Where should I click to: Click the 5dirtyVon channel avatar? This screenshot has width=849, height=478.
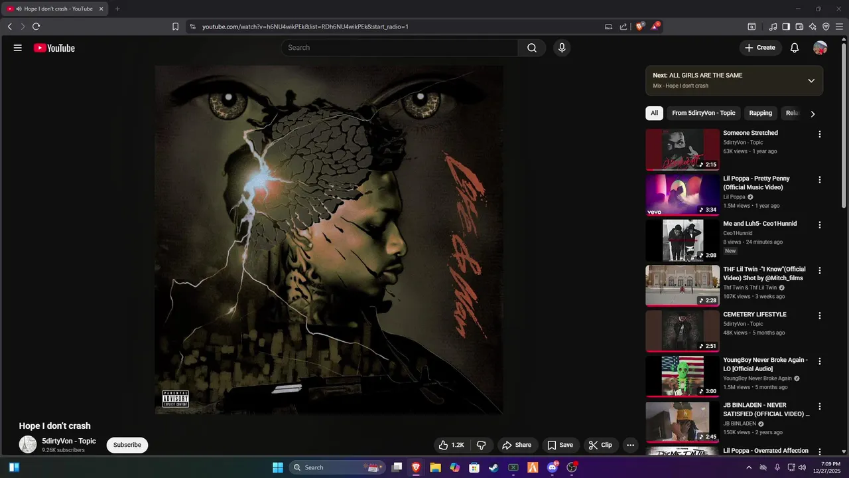point(28,445)
